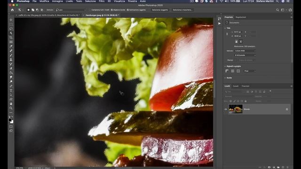Viewport: 301px width, 169px height.
Task: Toggle rulers in Righelli e griglie
Action: [227, 71]
